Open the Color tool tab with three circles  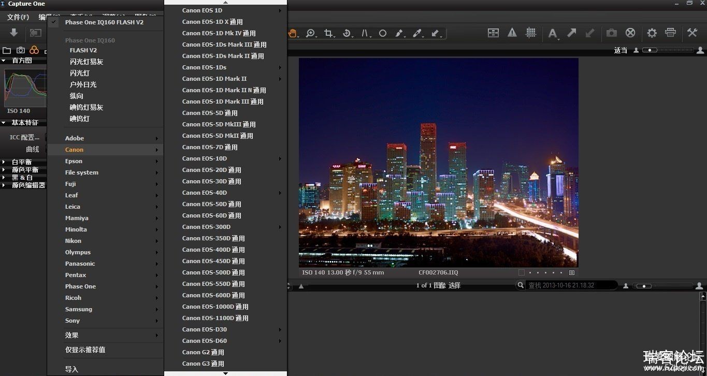coord(34,50)
